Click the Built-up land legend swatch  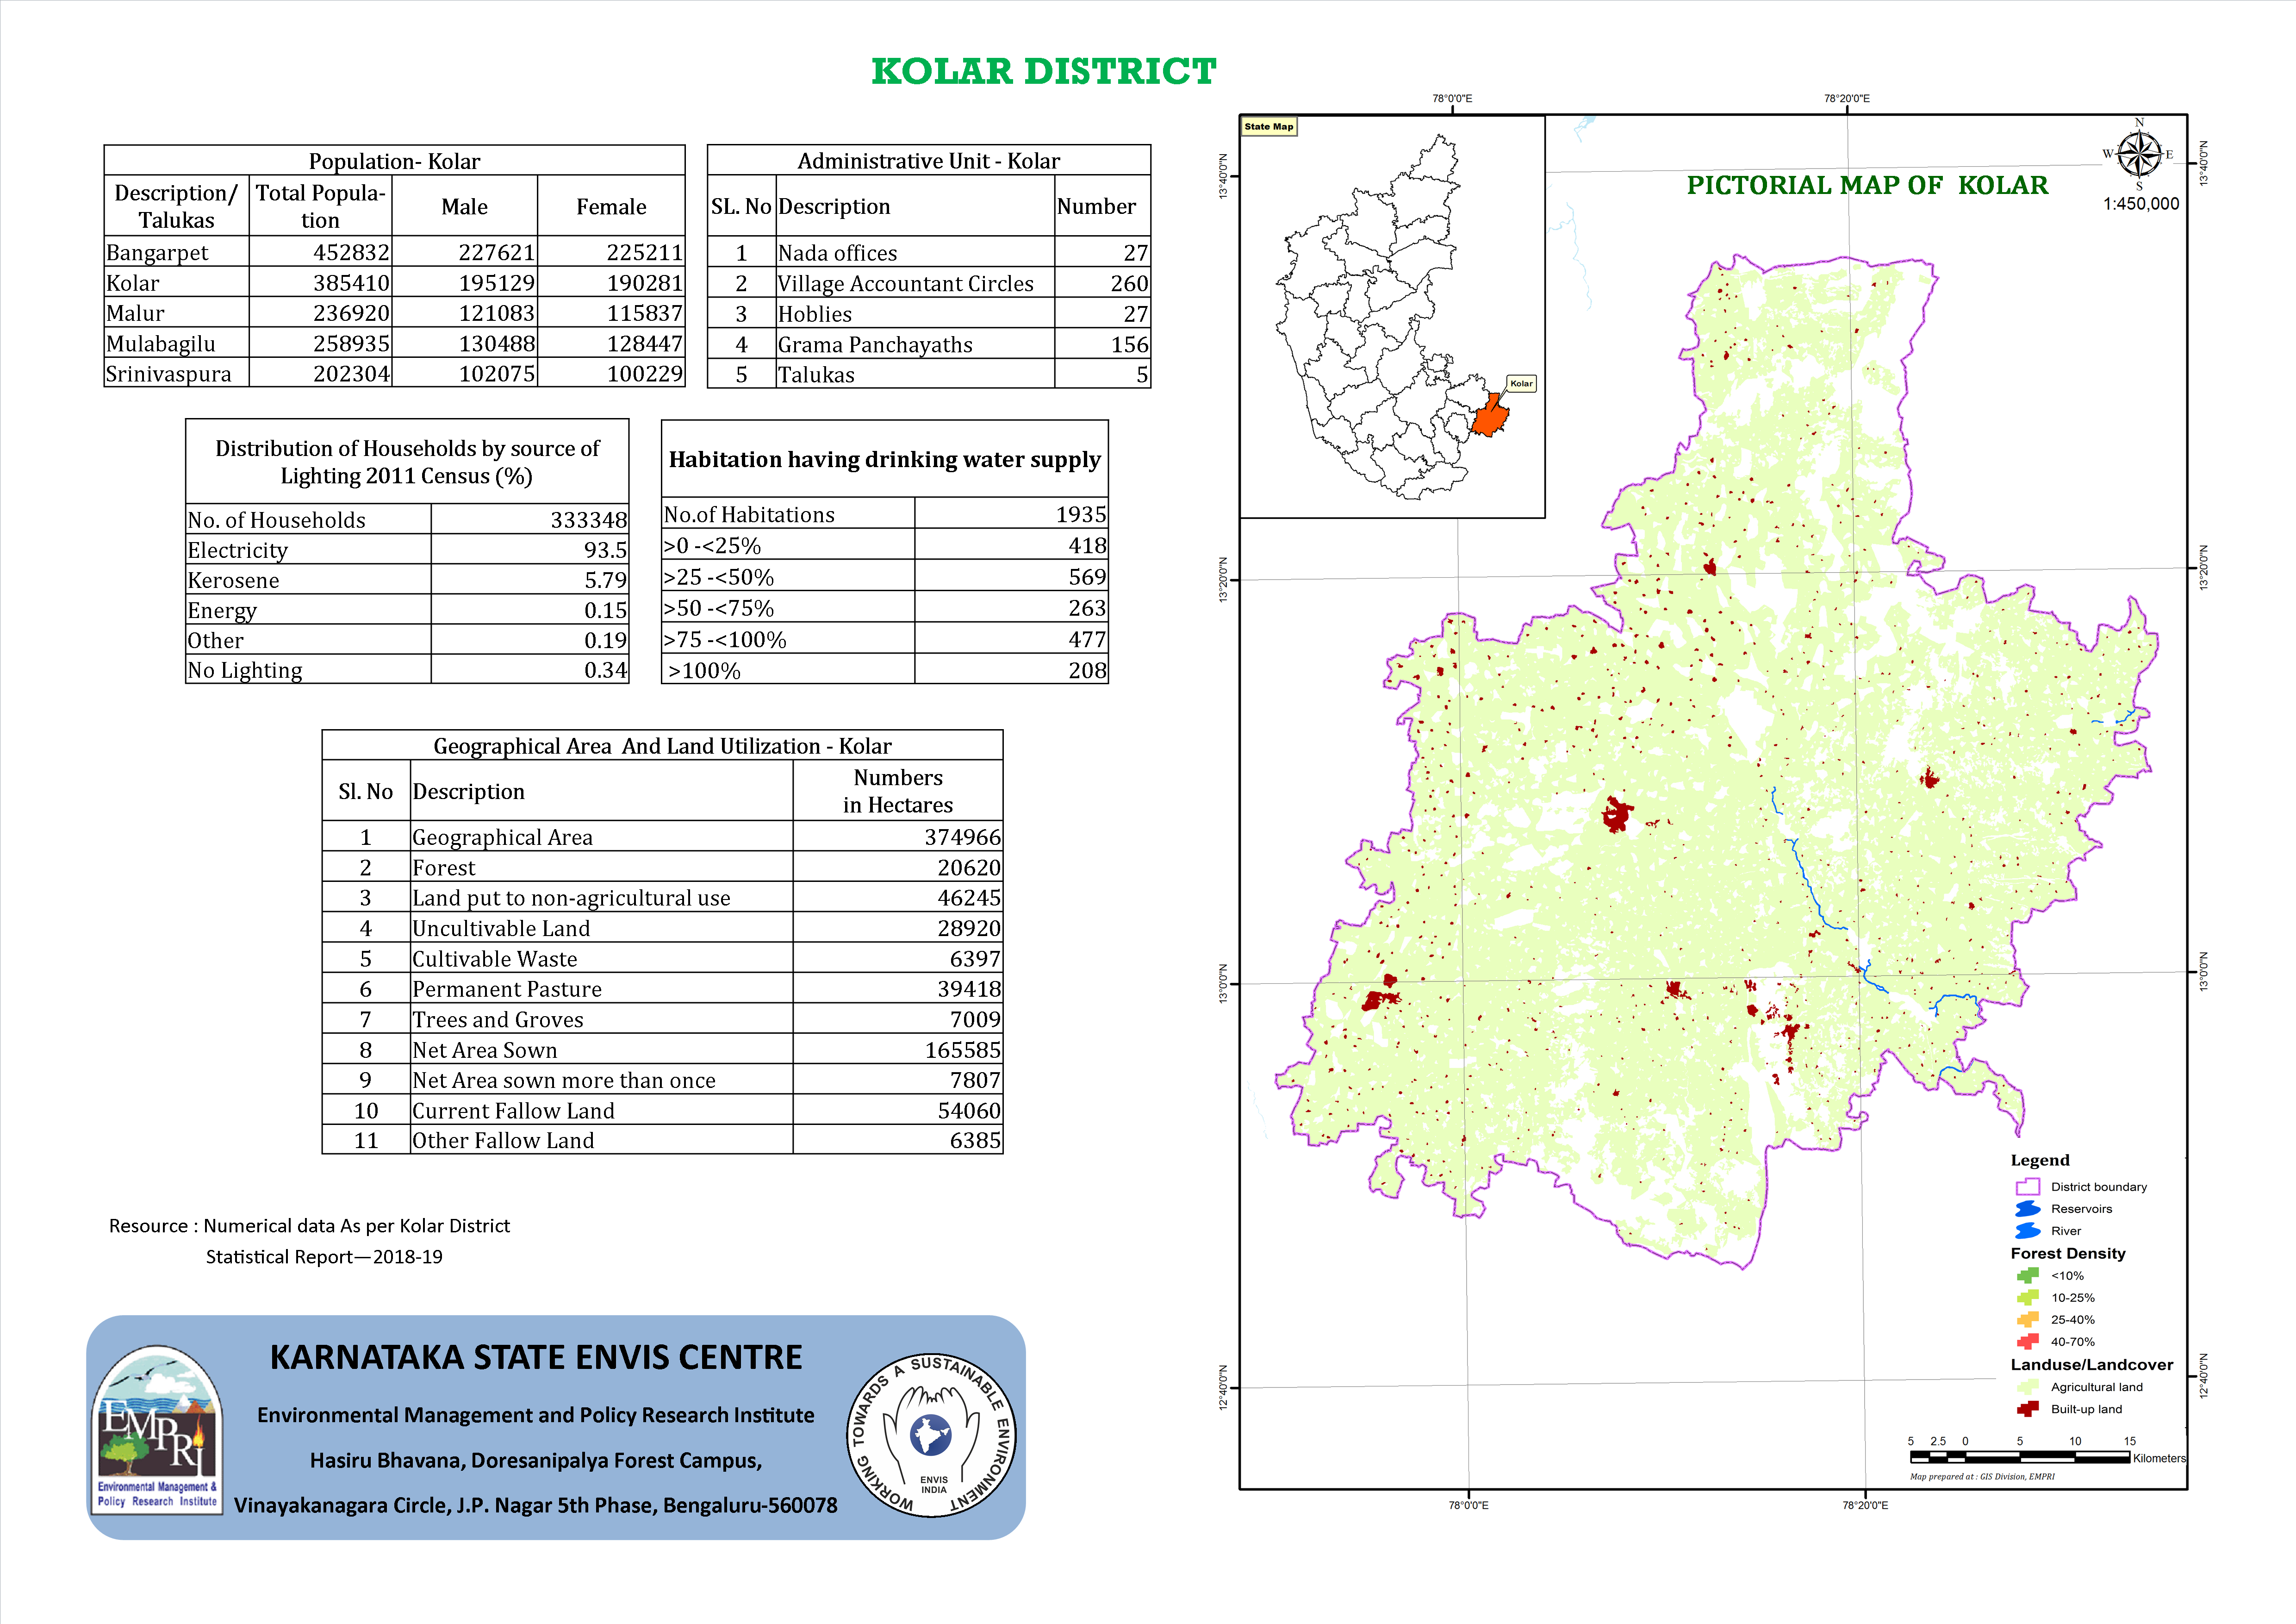(2027, 1409)
